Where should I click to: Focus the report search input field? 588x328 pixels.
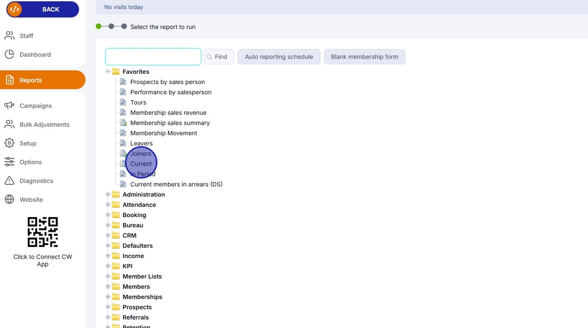pyautogui.click(x=153, y=57)
